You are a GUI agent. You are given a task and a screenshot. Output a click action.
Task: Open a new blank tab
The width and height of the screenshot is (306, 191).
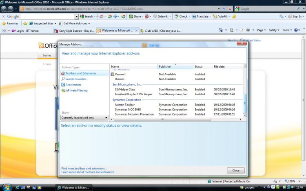coord(186,31)
